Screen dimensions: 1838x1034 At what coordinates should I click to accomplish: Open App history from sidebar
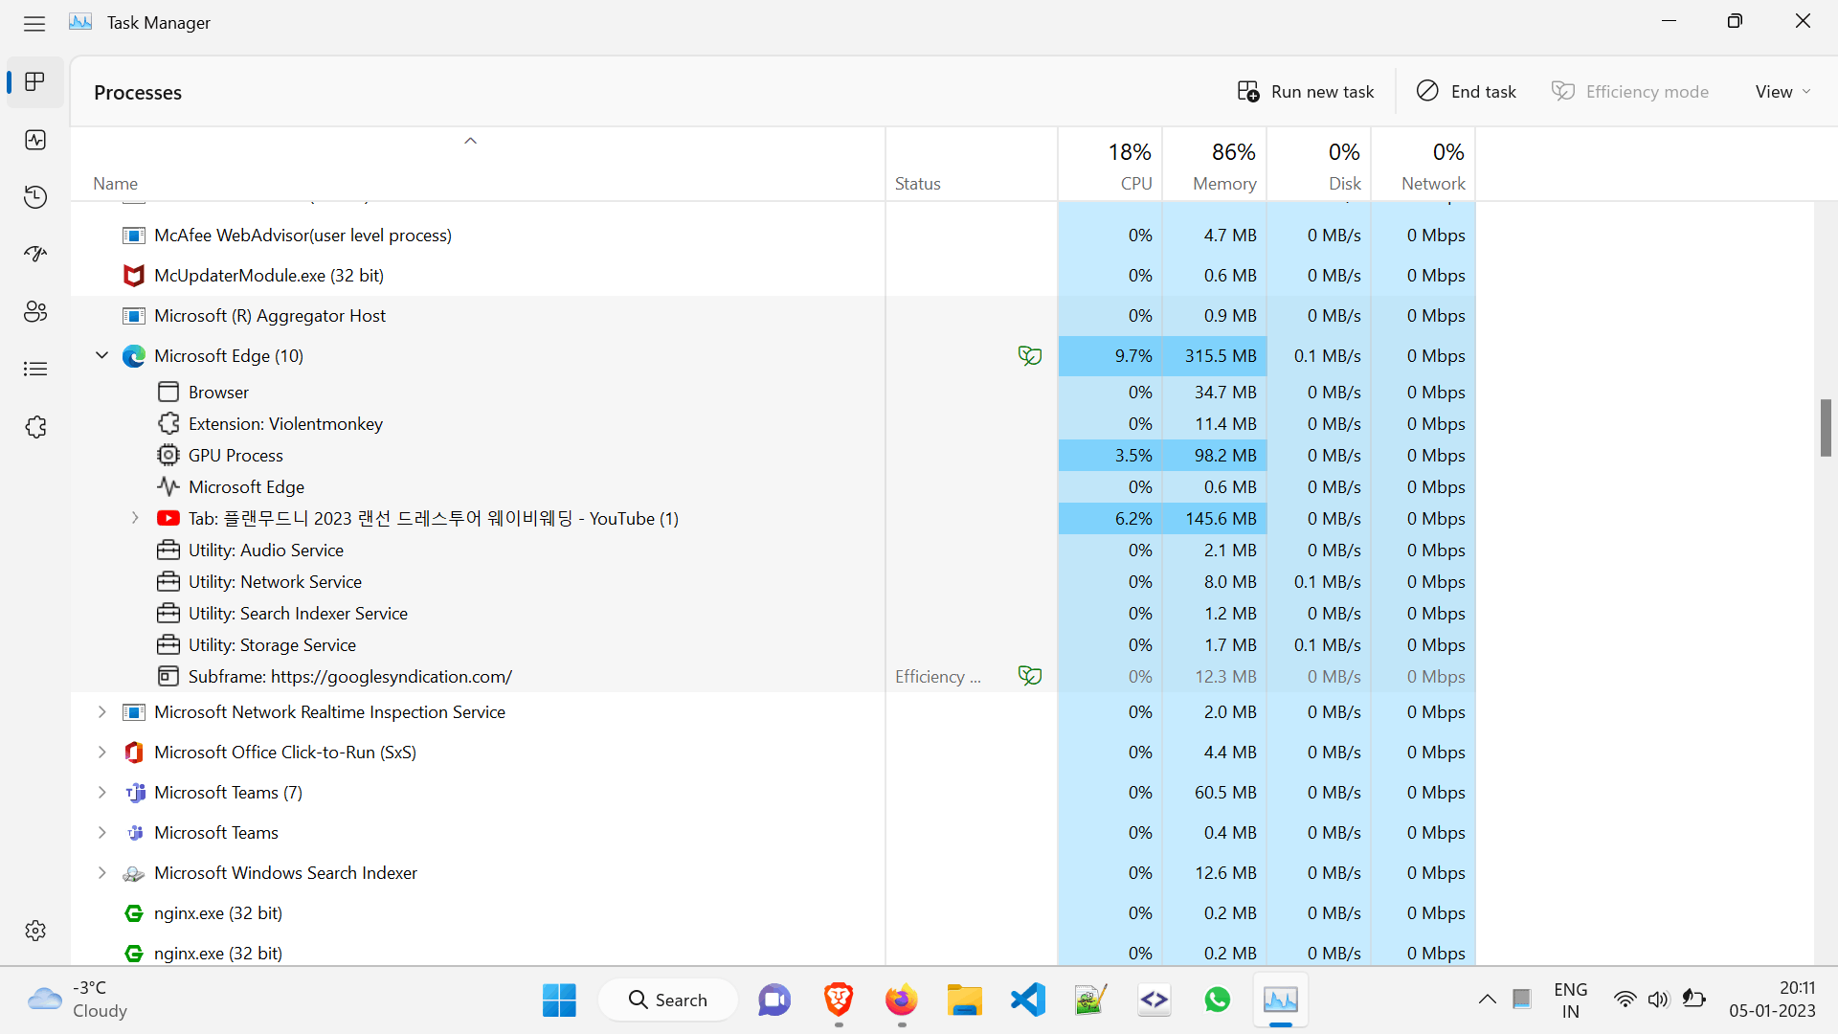pos(35,197)
